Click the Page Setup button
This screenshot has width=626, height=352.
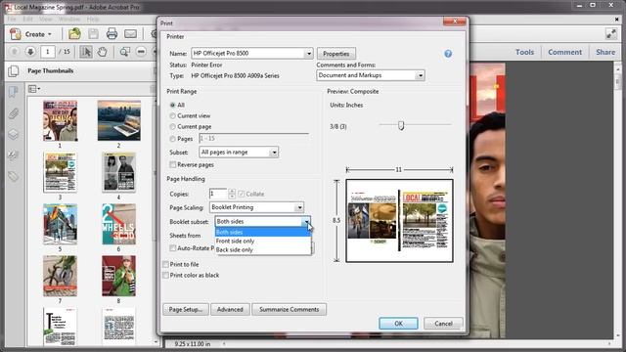pos(186,309)
